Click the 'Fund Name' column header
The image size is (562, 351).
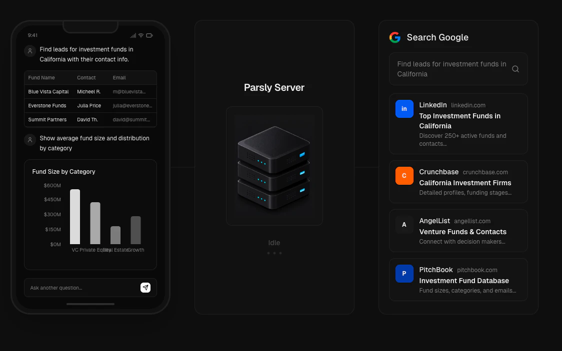tap(41, 78)
